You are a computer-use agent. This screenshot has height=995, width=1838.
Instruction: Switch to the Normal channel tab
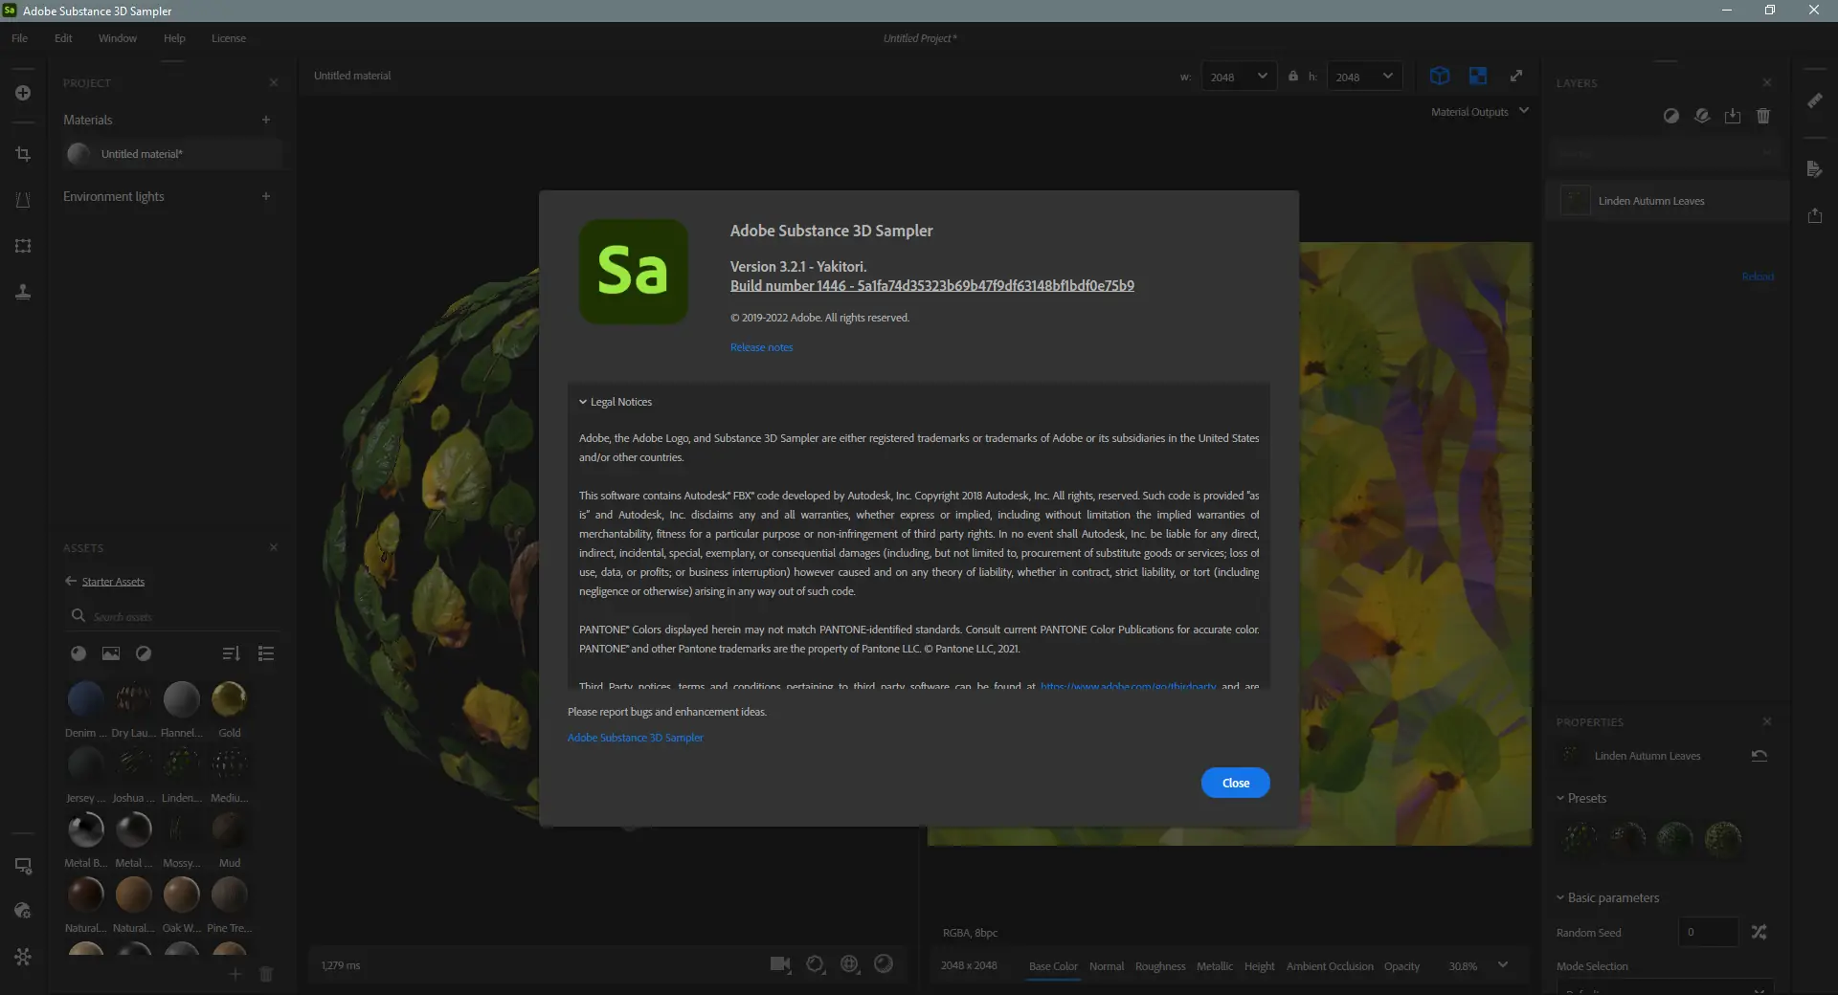[x=1107, y=966]
